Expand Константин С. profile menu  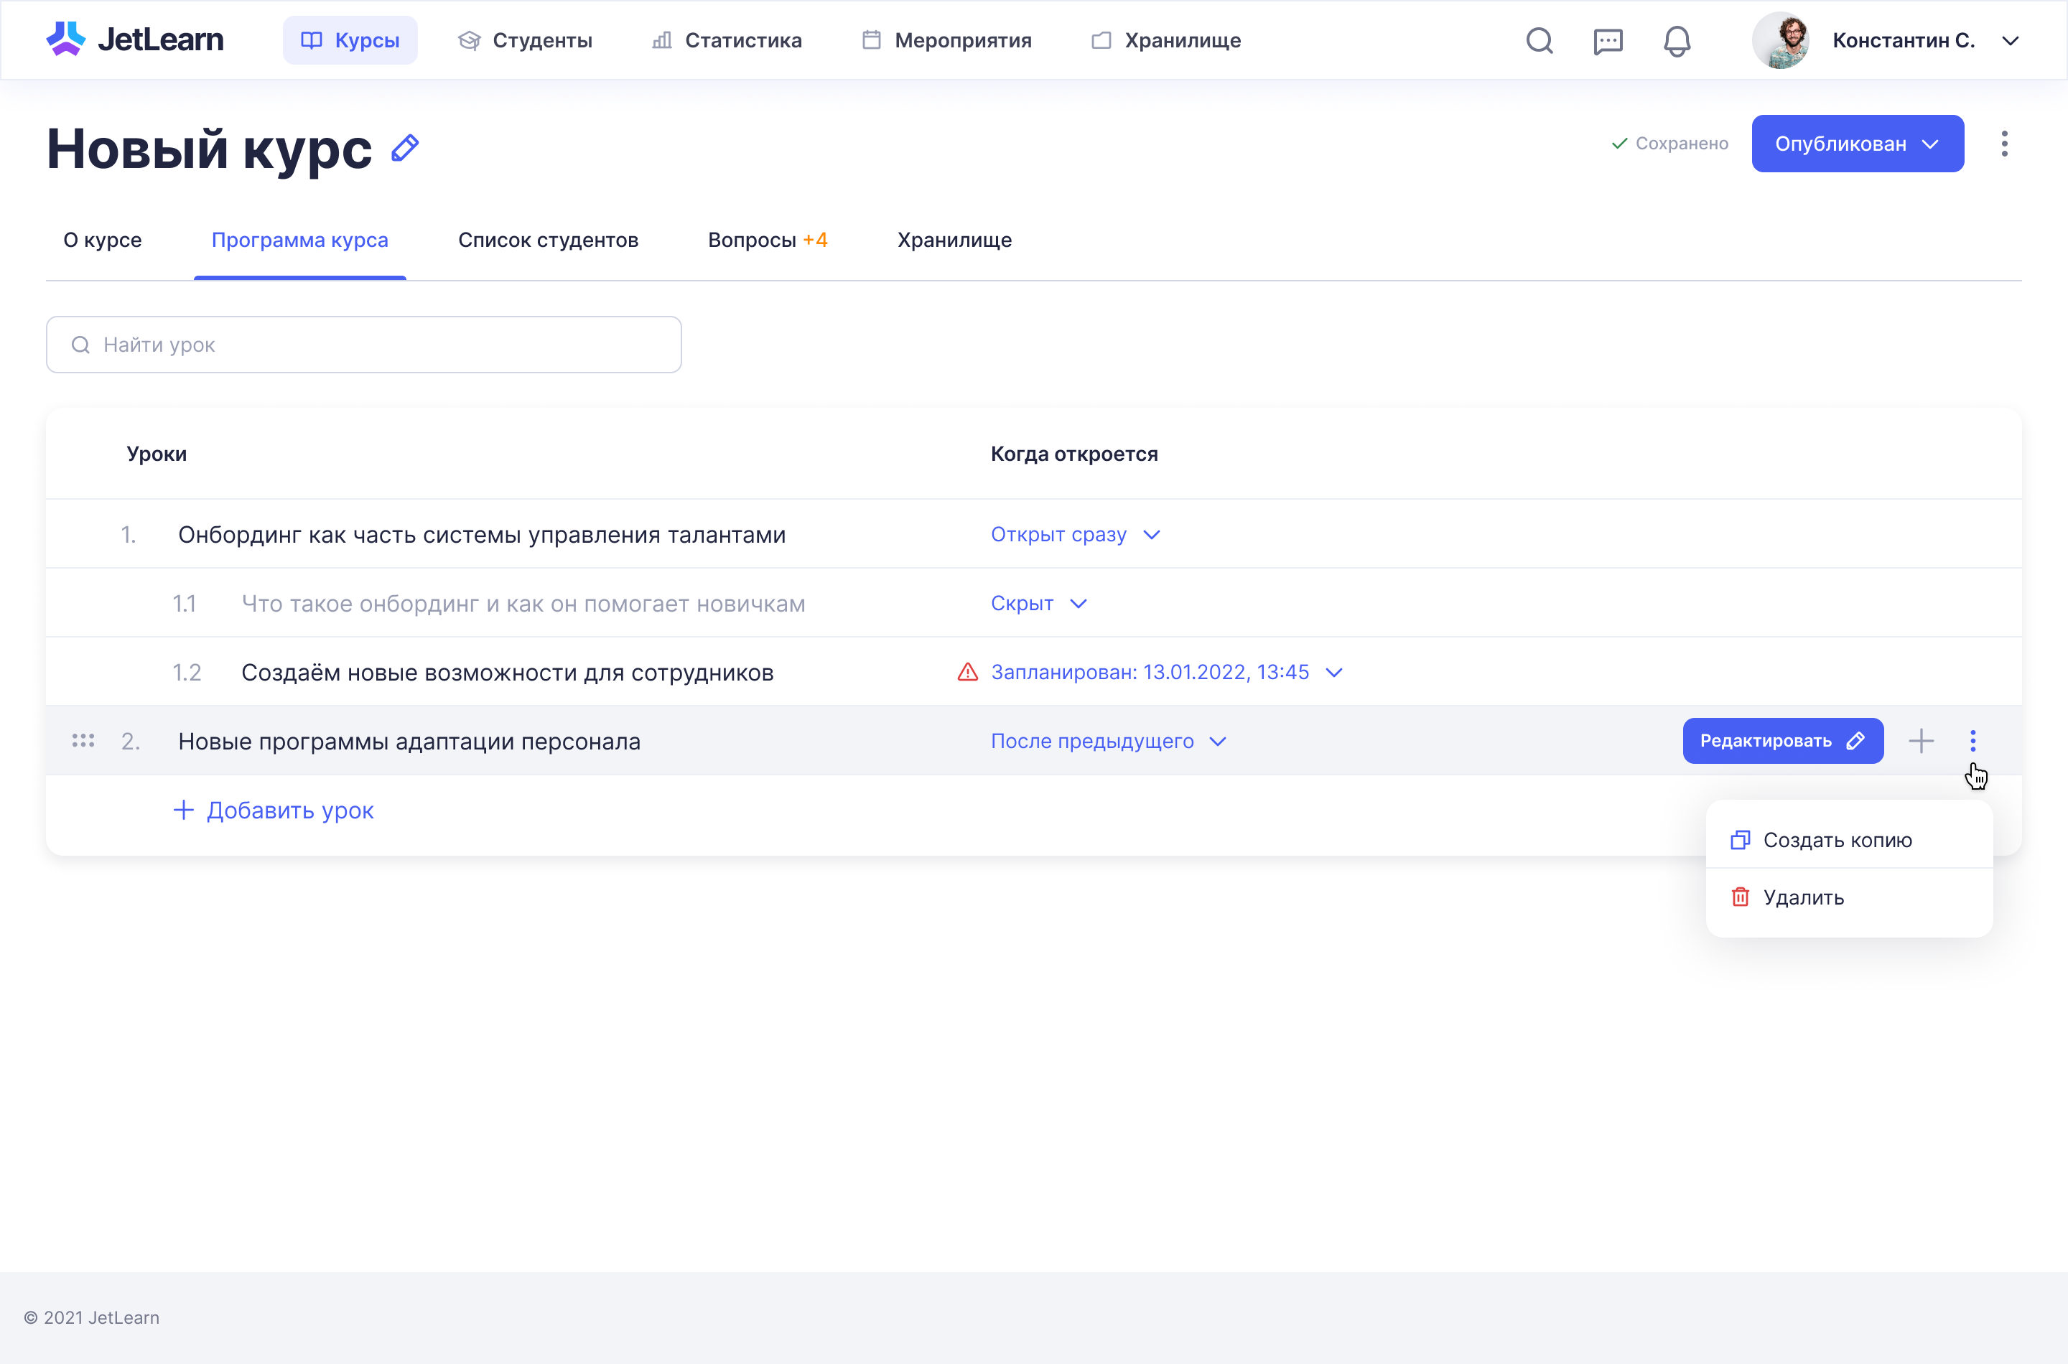[2010, 41]
